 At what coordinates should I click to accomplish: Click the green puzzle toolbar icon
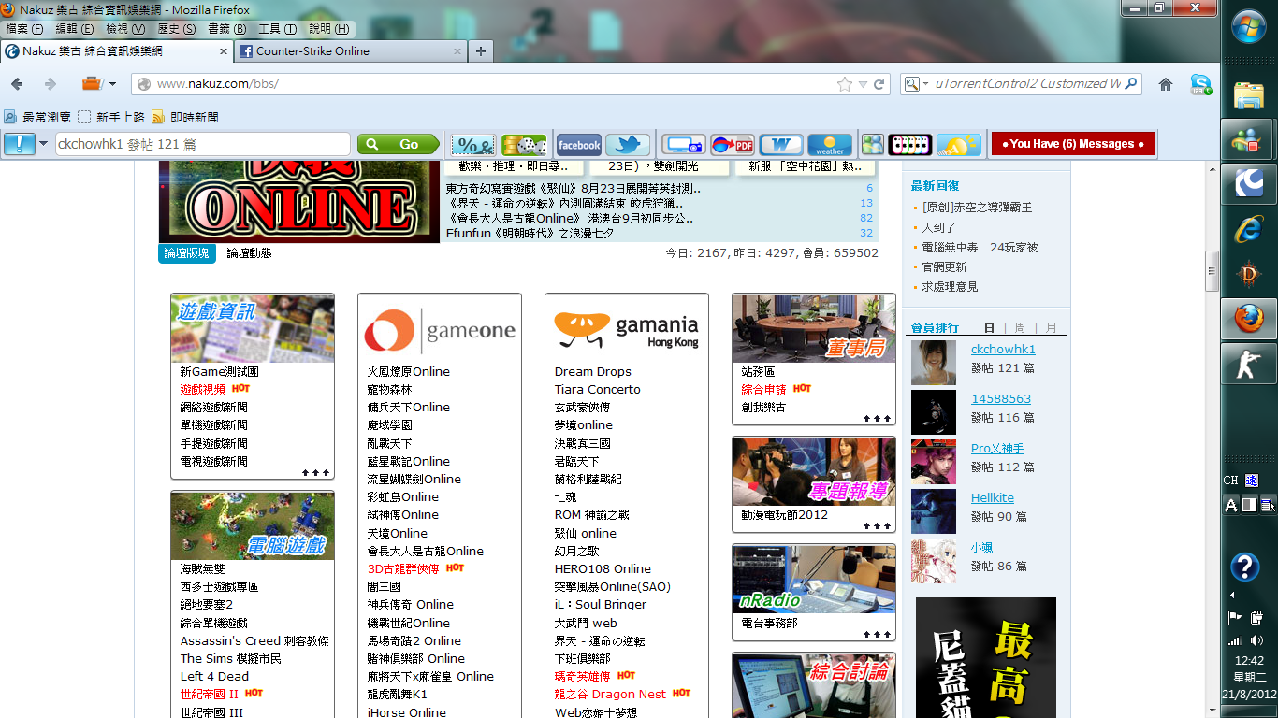(873, 145)
